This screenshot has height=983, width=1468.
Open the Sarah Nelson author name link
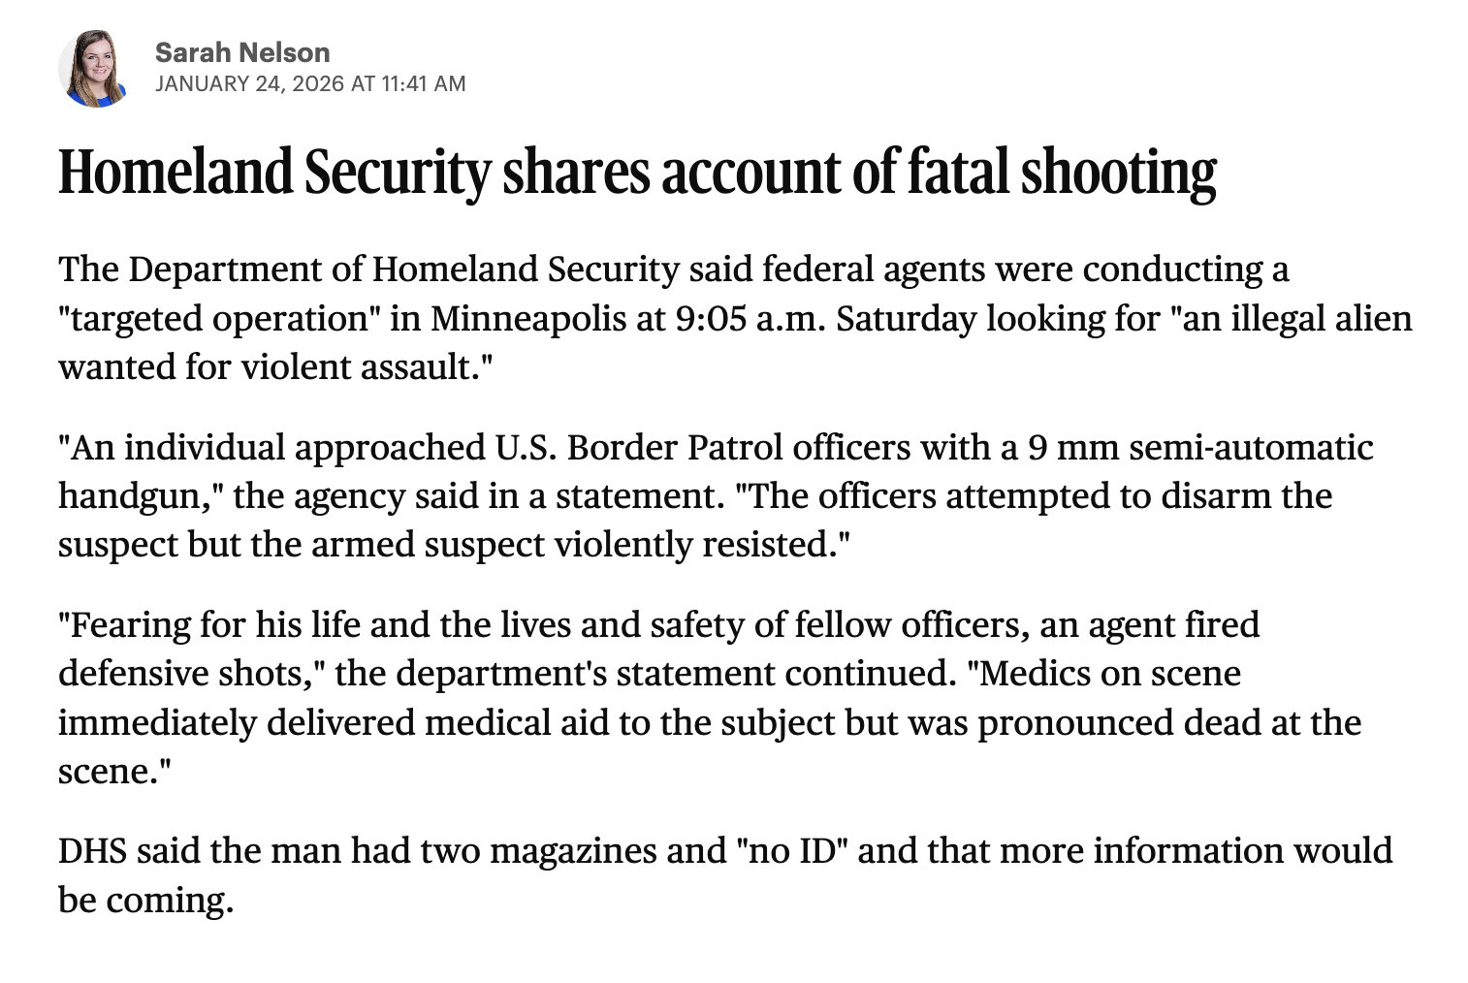pyautogui.click(x=242, y=52)
